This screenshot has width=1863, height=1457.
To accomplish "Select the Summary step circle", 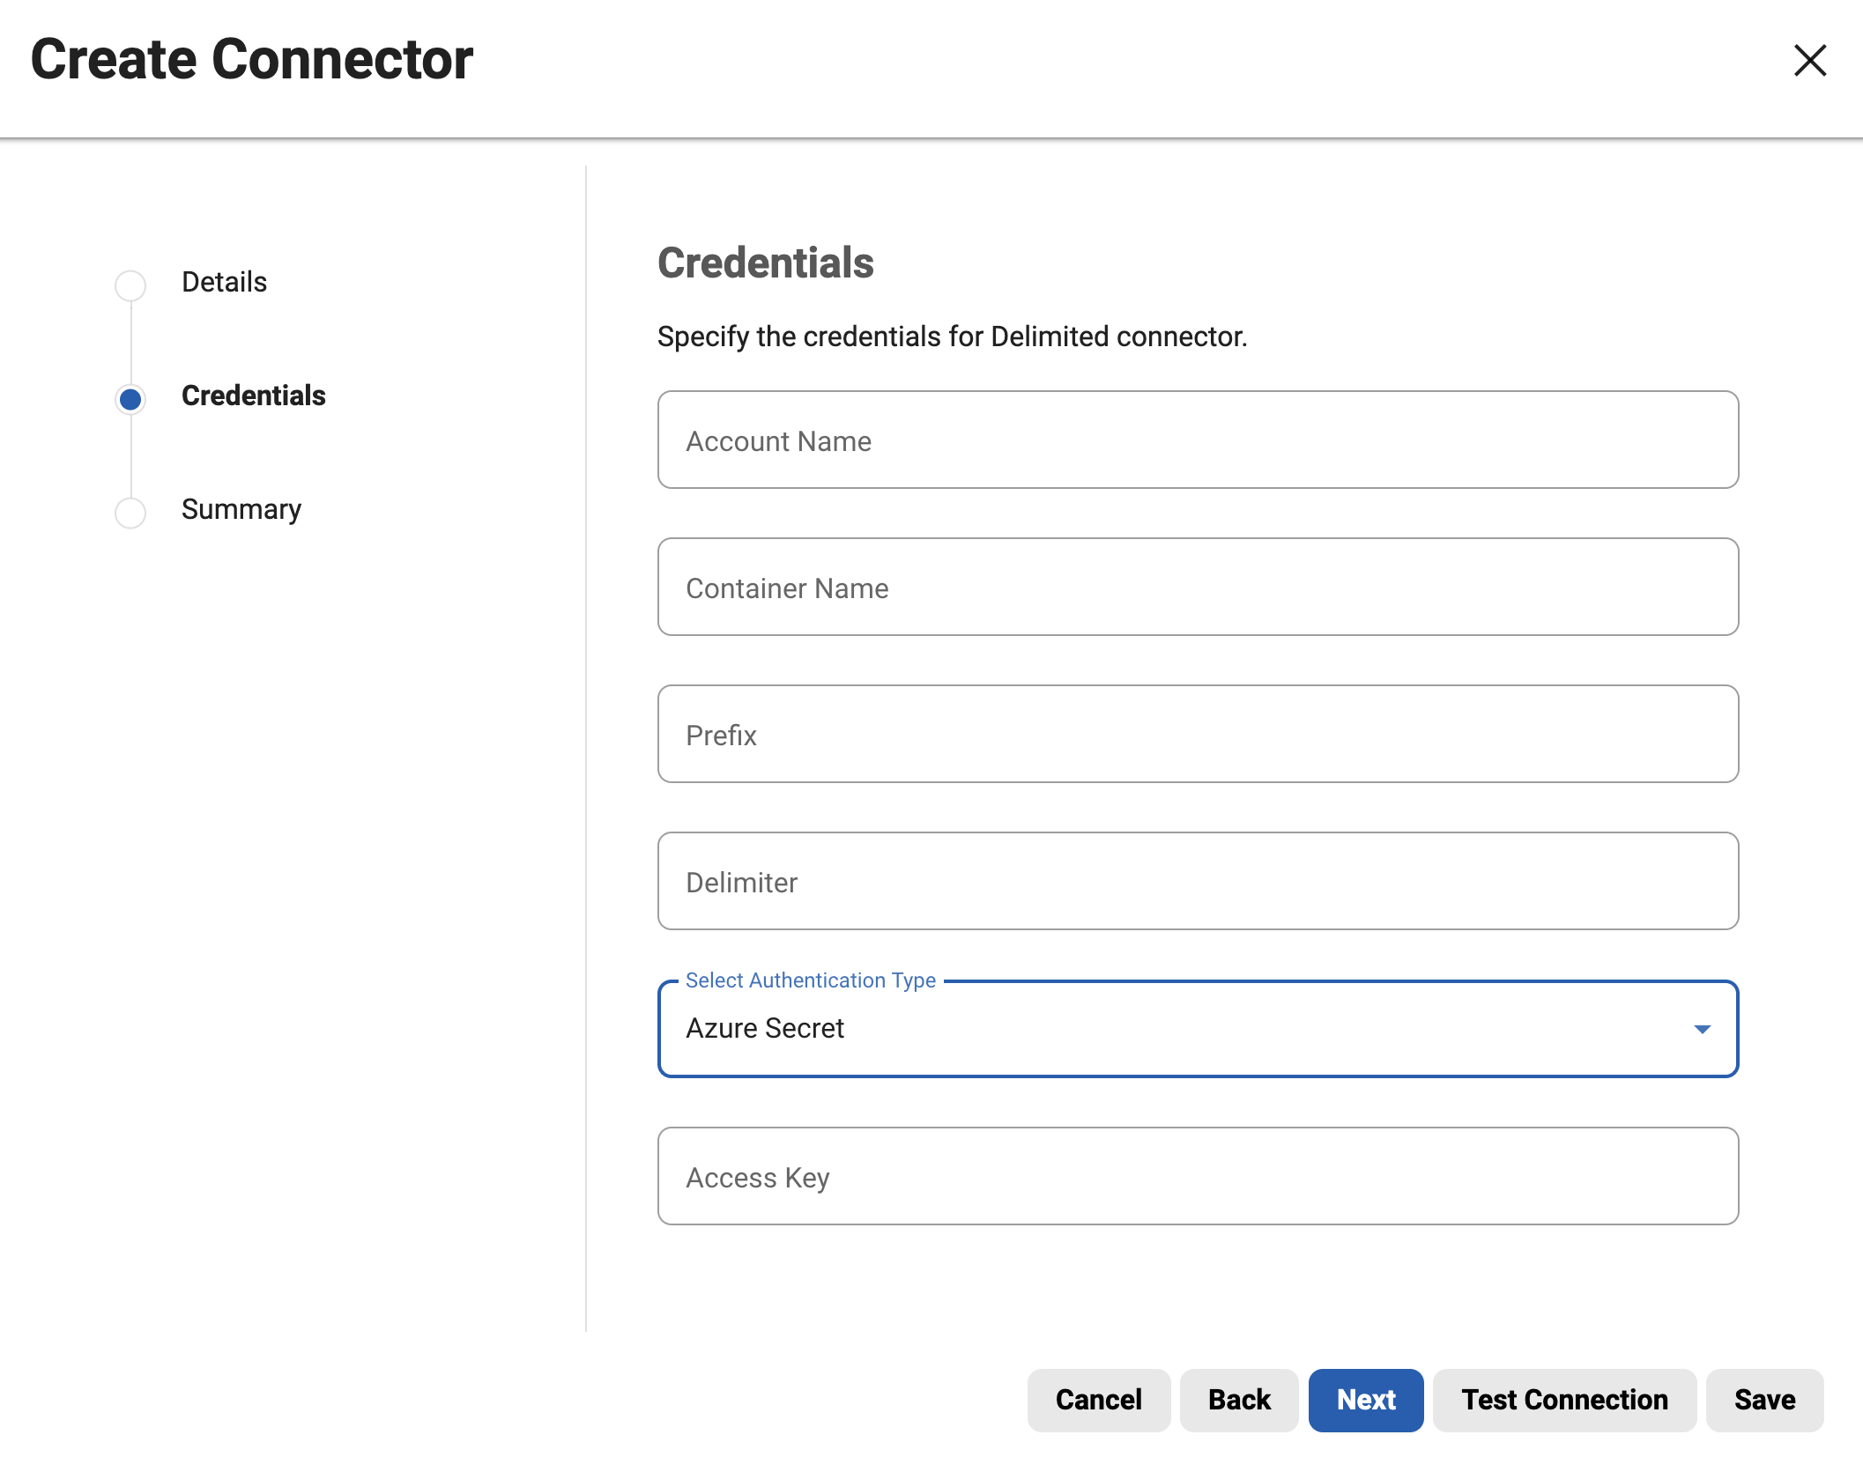I will coord(130,511).
